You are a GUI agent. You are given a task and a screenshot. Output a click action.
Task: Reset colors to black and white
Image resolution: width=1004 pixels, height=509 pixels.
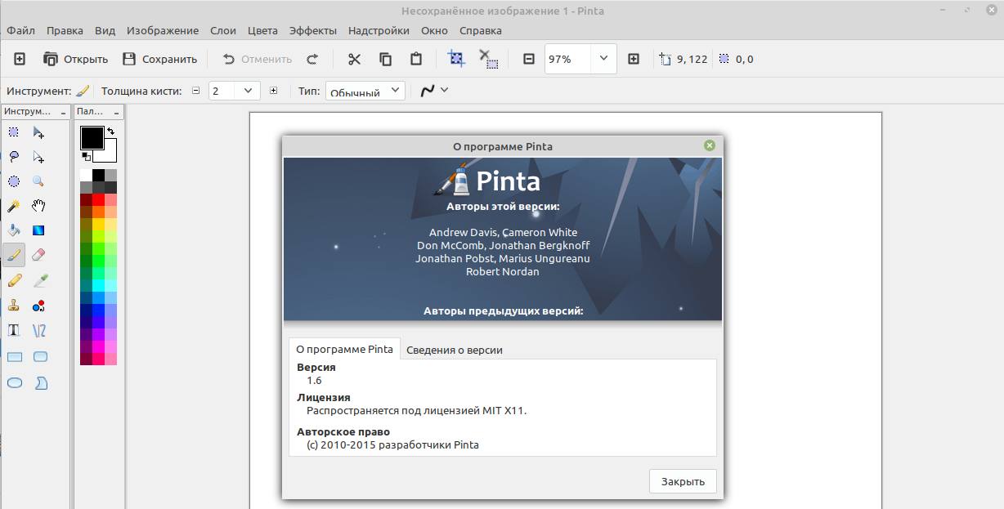click(86, 155)
